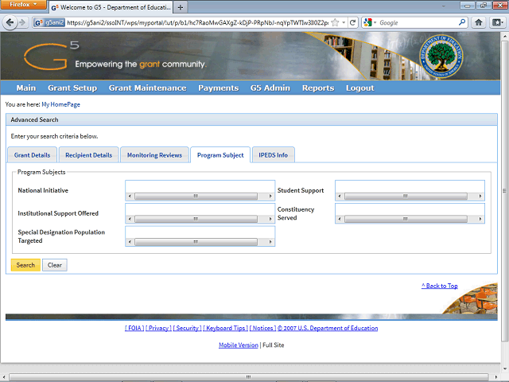Click the search magnifier icon

[x=461, y=22]
